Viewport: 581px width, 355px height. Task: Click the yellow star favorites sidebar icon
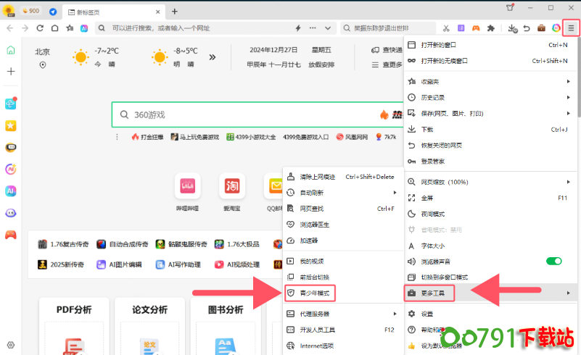click(11, 125)
